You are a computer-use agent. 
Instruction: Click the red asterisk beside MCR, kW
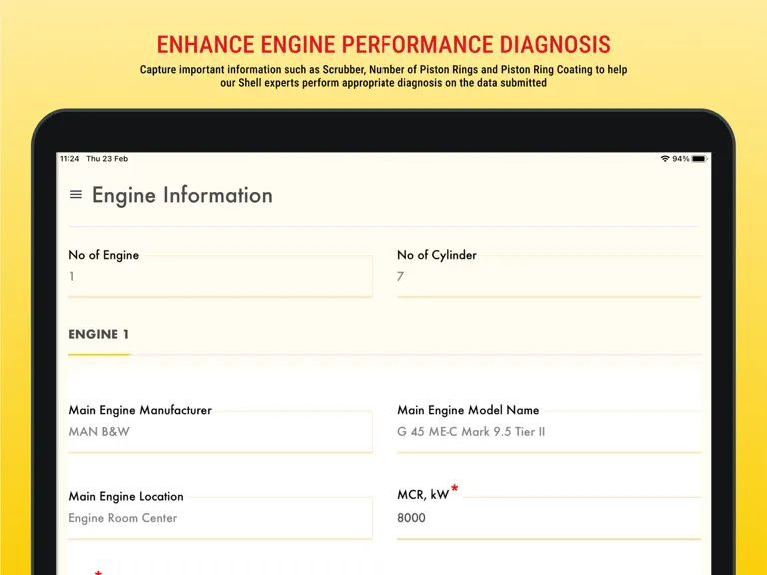point(455,488)
